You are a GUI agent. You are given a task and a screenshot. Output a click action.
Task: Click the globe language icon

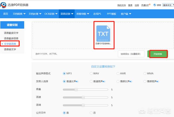[155, 5]
